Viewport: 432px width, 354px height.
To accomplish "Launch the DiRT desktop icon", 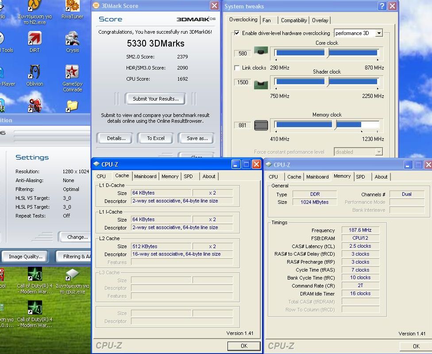I will (35, 42).
